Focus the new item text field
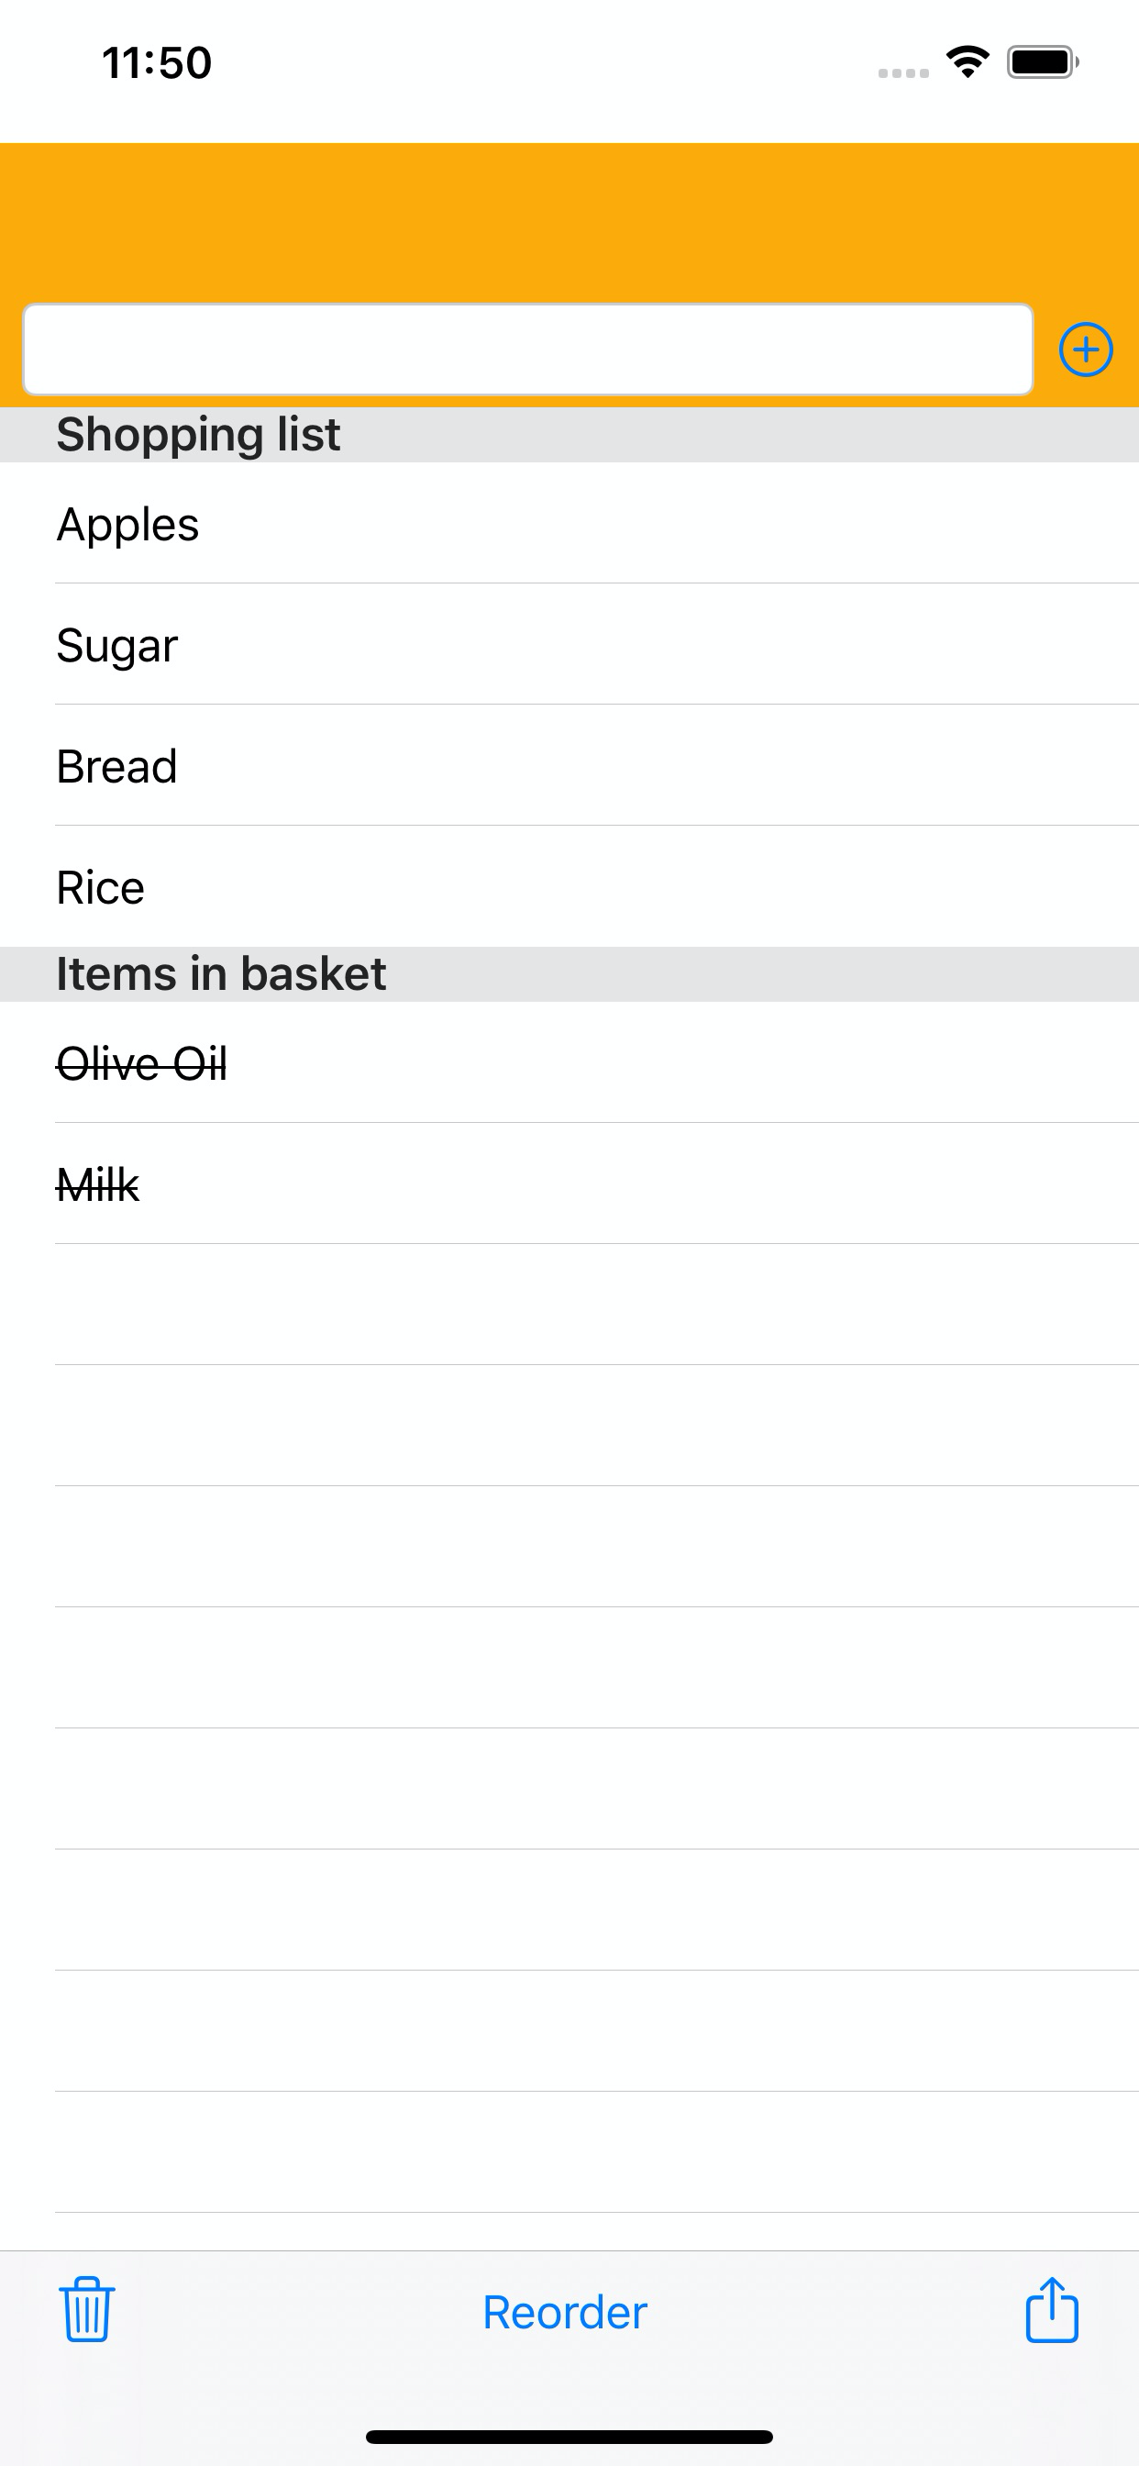 528,350
